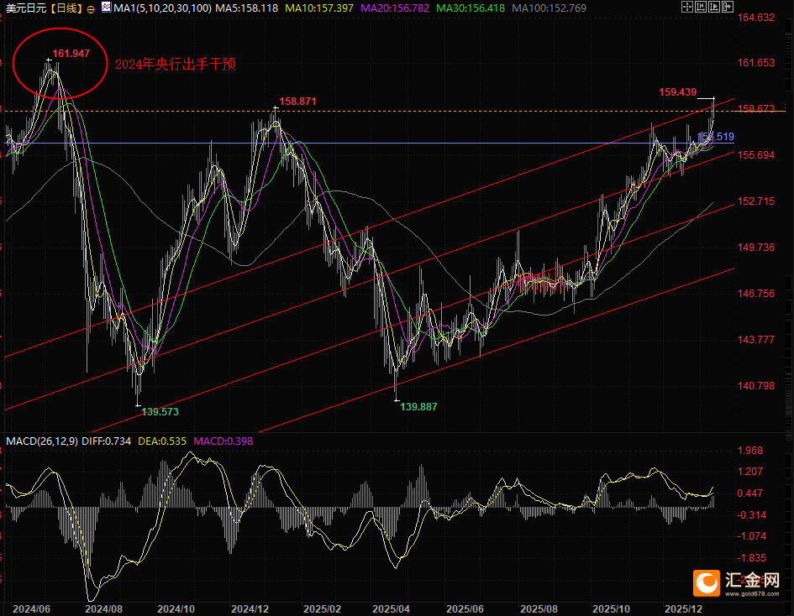Select the 日线 period label
This screenshot has width=794, height=616.
coord(67,8)
